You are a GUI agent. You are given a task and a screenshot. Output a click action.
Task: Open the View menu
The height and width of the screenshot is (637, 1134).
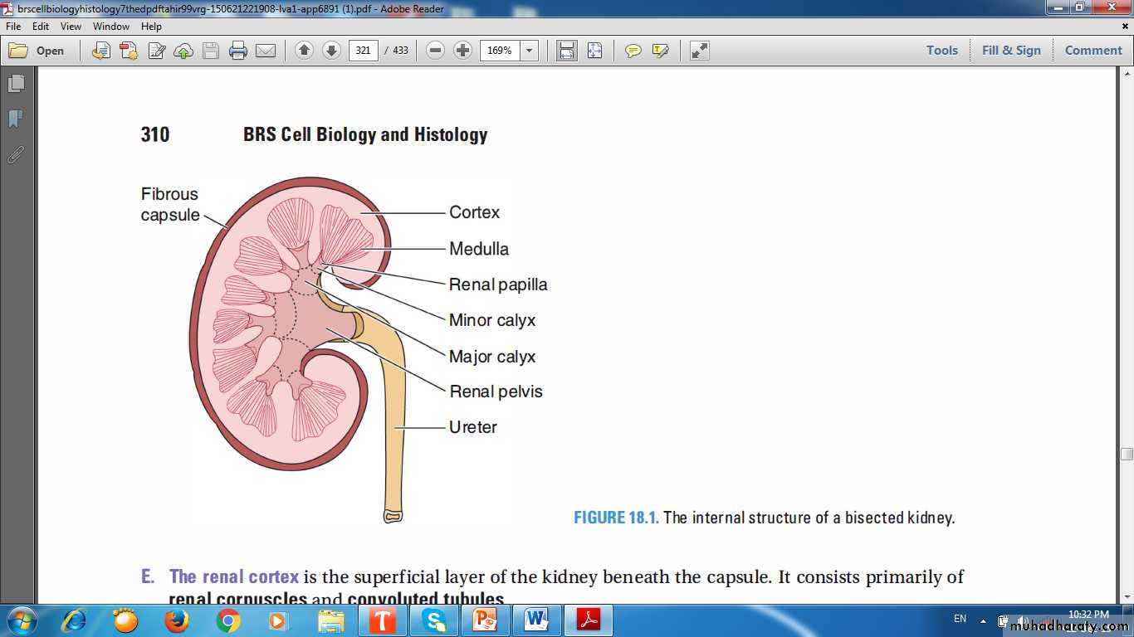tap(71, 27)
